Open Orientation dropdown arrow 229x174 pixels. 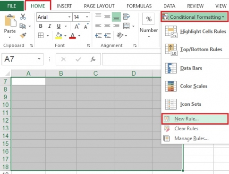[126, 36]
